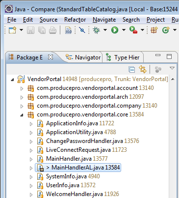Click Collapse All in Package Explorer
The height and width of the screenshot is (198, 179).
pos(131,69)
